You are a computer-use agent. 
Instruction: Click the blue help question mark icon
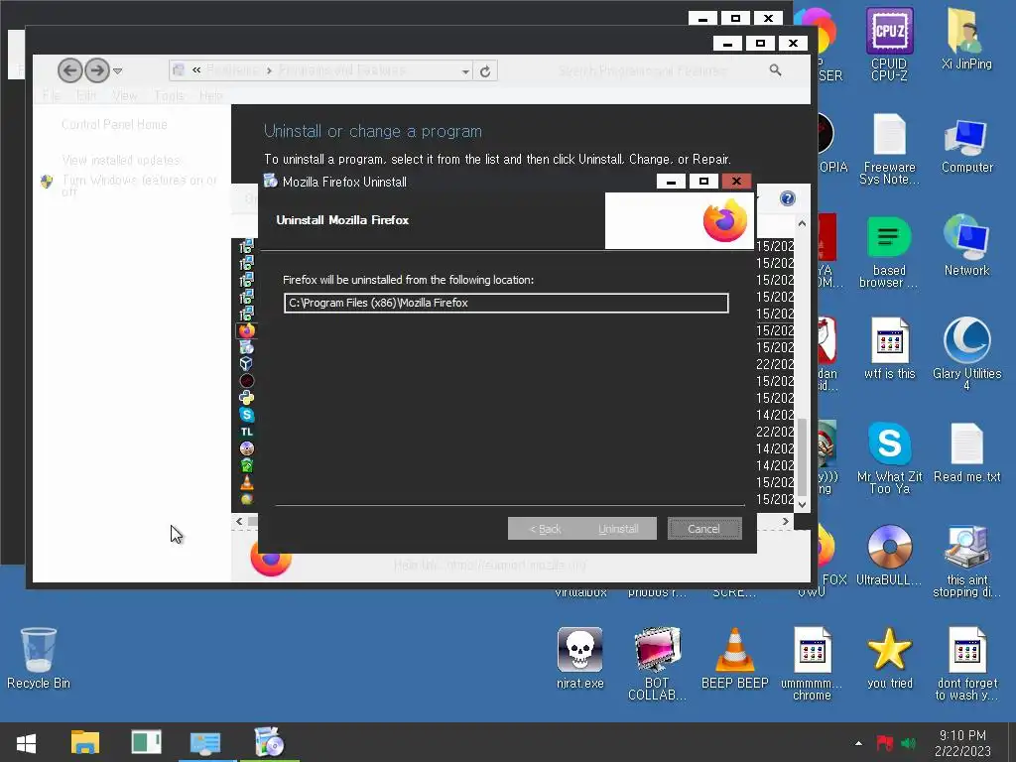[x=787, y=198]
